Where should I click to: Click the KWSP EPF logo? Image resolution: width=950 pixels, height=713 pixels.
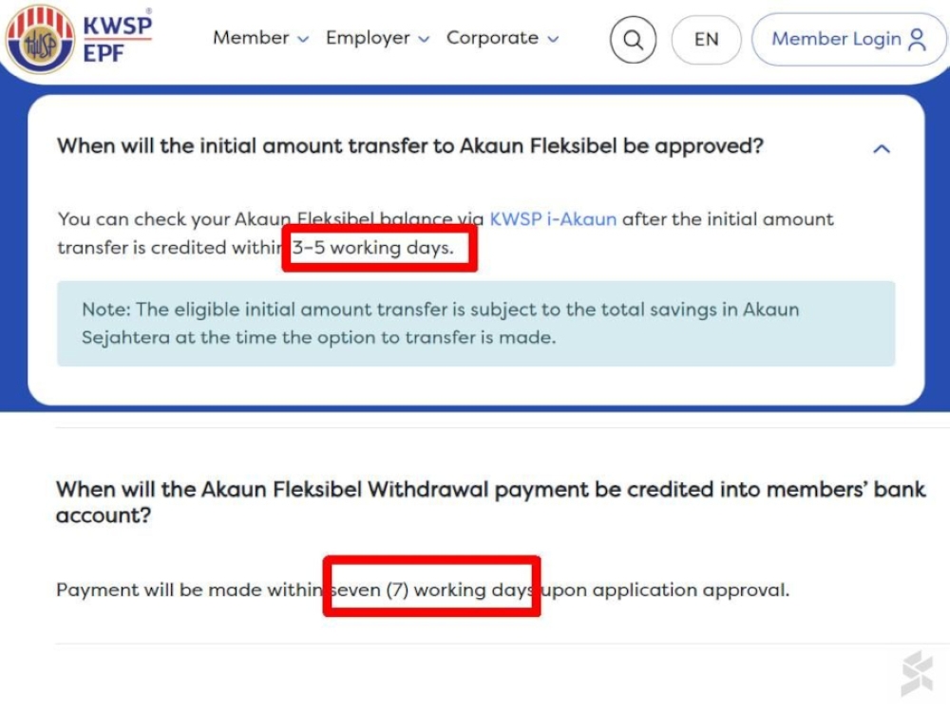(x=78, y=39)
